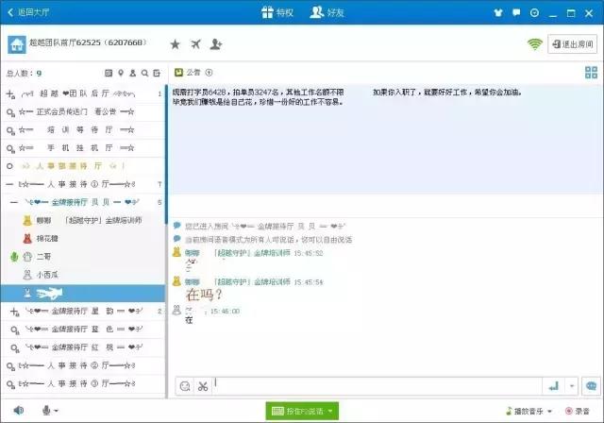Open the 好友 friends tab
This screenshot has height=423, width=604.
[x=327, y=12]
